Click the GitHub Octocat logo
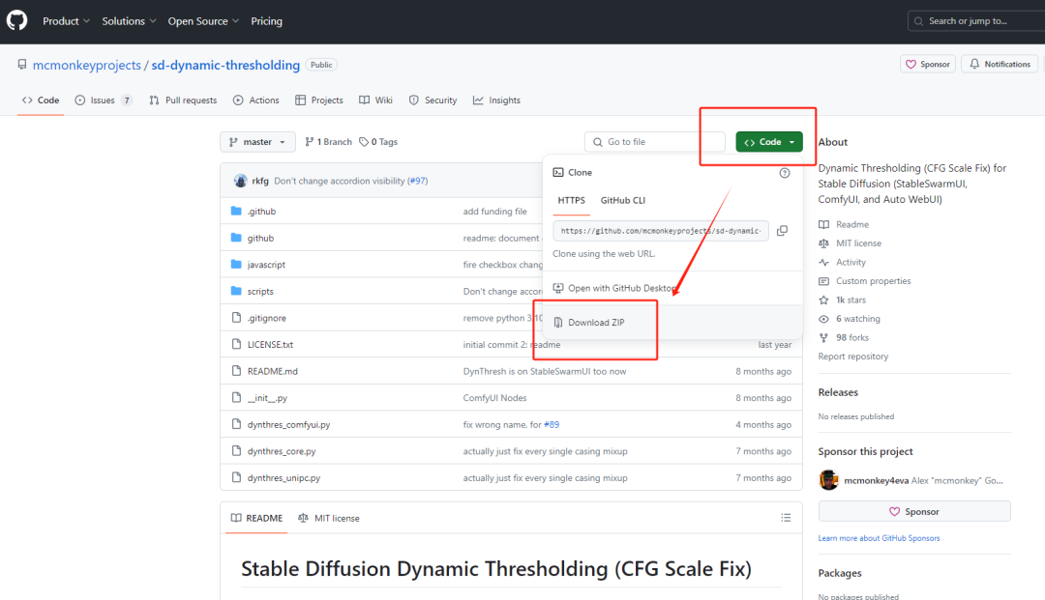 coord(16,20)
